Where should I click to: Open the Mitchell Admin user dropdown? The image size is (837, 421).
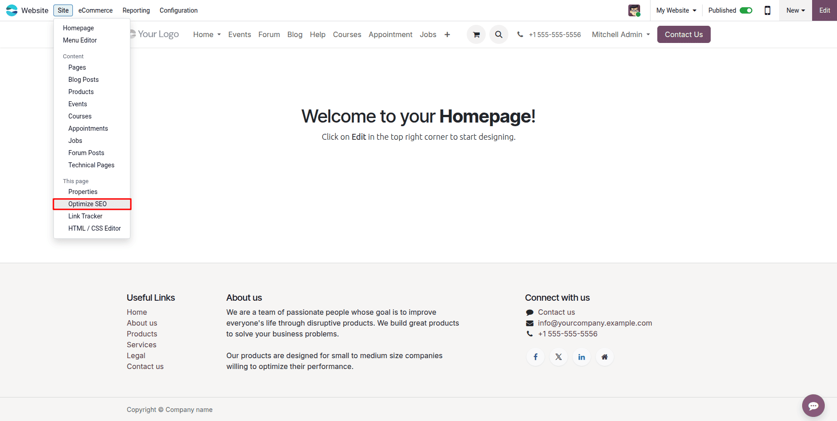(621, 34)
